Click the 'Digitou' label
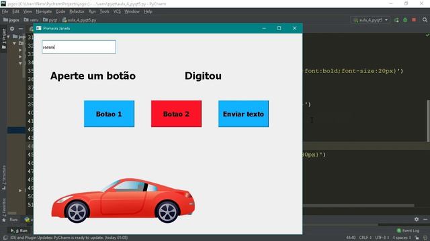 (x=203, y=76)
